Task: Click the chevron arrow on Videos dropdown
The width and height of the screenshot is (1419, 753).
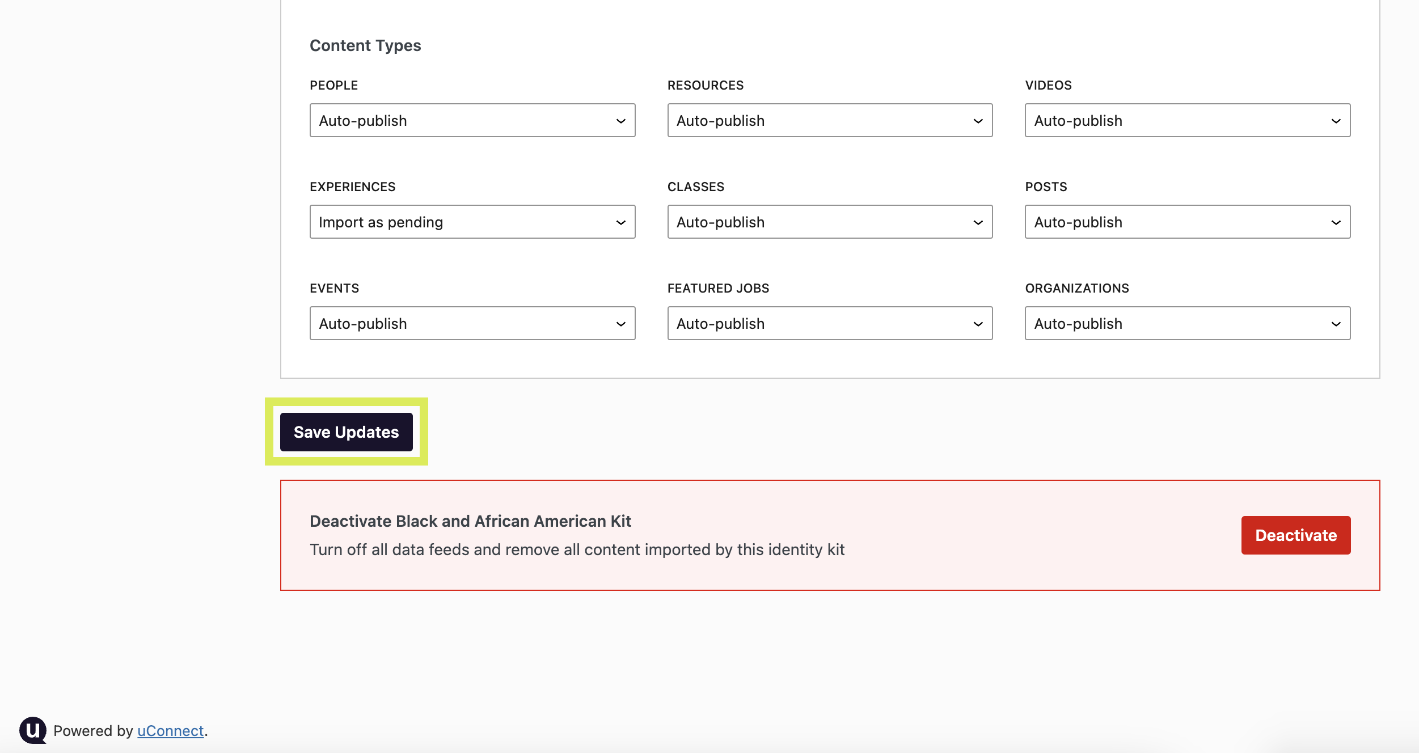Action: click(1336, 121)
